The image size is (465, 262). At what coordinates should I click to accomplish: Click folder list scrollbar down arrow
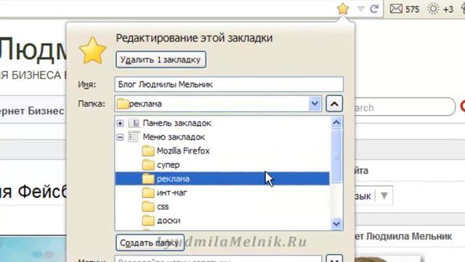coord(336,223)
